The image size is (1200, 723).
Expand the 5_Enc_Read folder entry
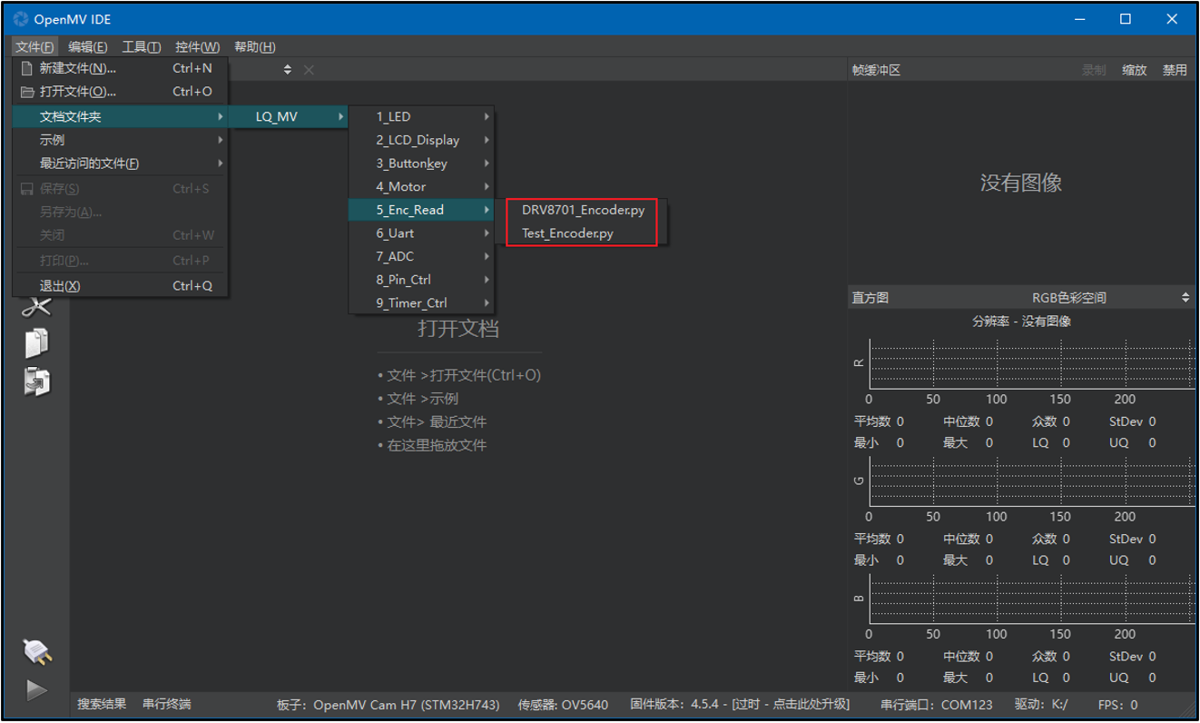[x=422, y=210]
